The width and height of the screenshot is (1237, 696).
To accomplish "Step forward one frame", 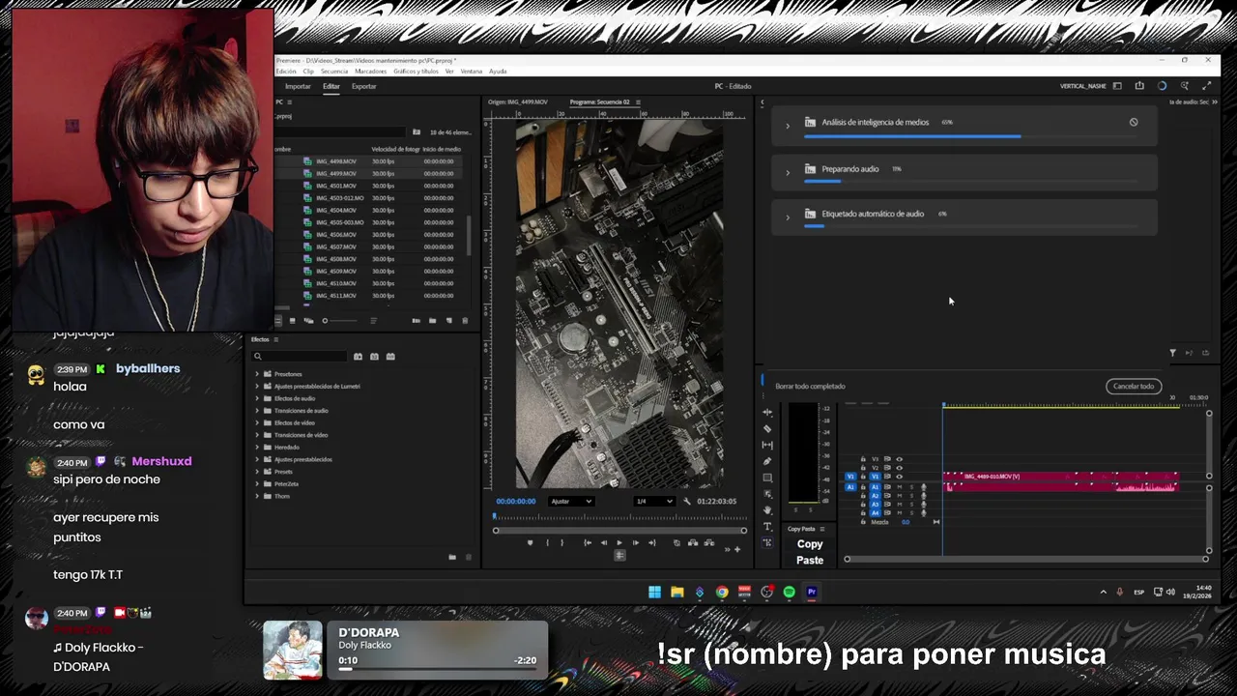I will coord(636,542).
